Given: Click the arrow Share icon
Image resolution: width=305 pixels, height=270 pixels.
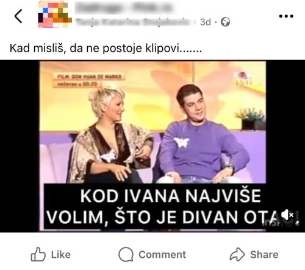Looking at the screenshot, I should pos(237,254).
